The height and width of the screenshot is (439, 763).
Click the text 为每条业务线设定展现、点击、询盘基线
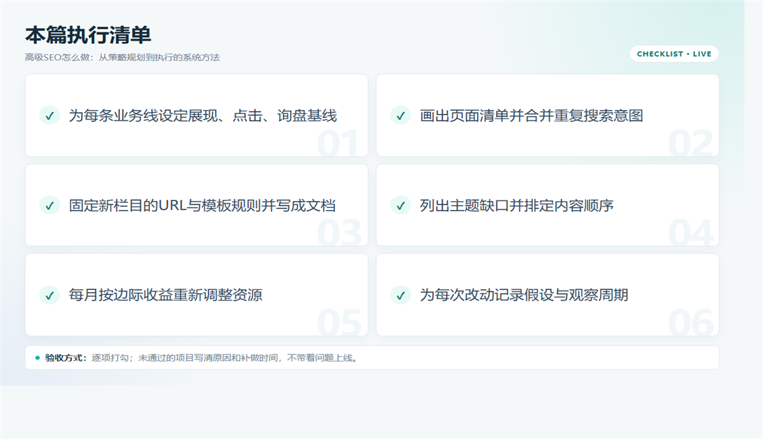point(203,115)
